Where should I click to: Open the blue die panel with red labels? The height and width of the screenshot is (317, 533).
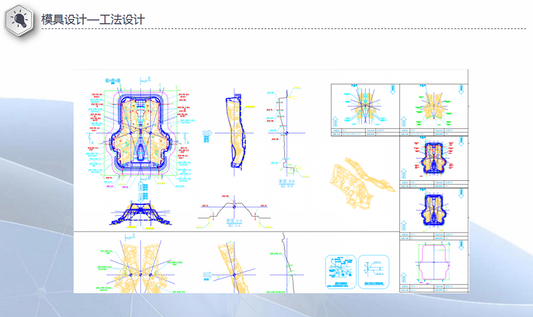(x=433, y=158)
